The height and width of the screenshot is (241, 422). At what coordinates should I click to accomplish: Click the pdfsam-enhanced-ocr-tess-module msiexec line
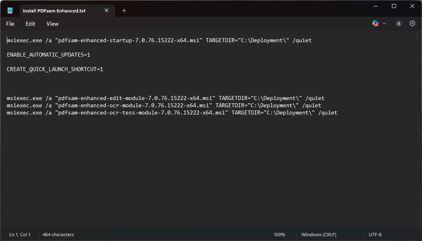click(172, 113)
